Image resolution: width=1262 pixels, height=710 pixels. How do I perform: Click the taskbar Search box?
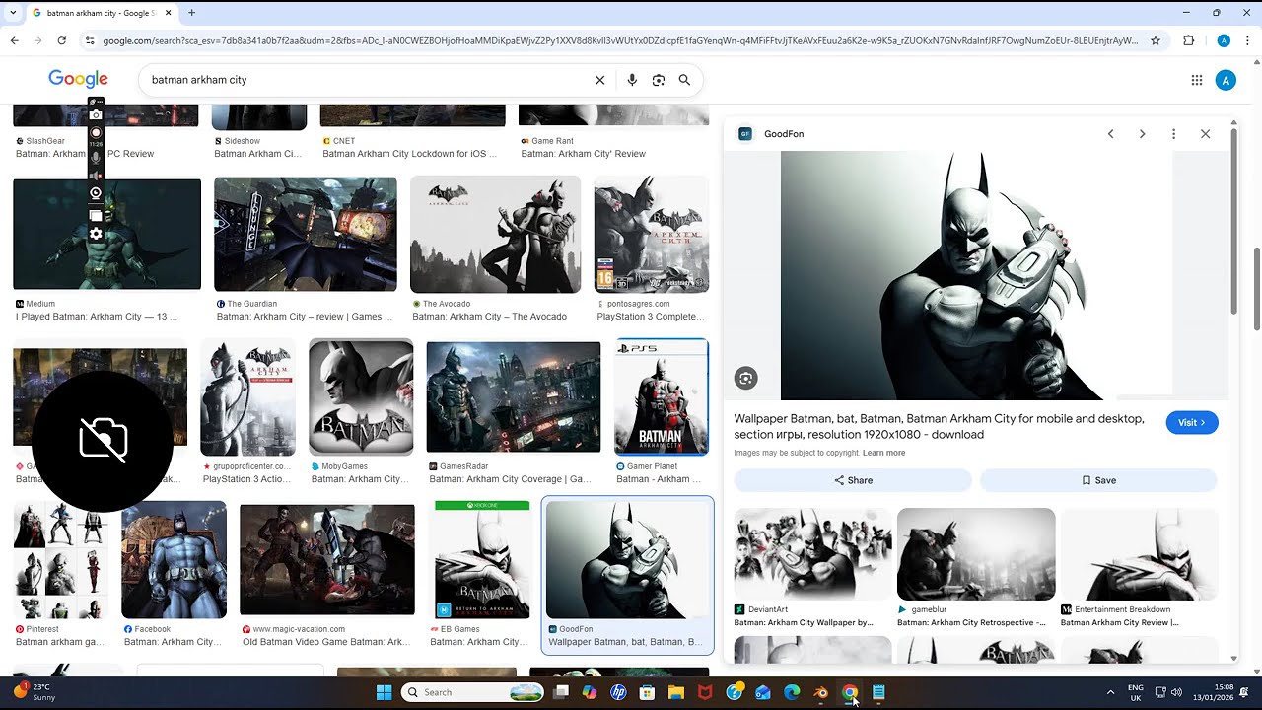(473, 692)
